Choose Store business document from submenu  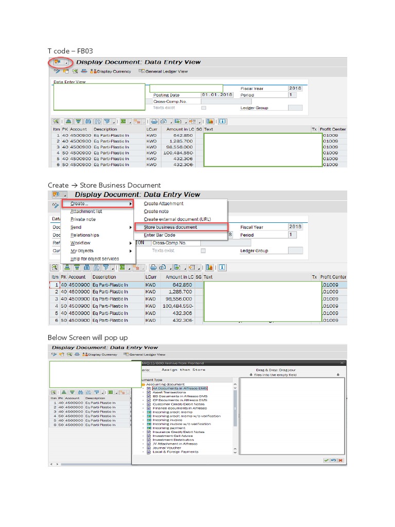[x=170, y=227]
